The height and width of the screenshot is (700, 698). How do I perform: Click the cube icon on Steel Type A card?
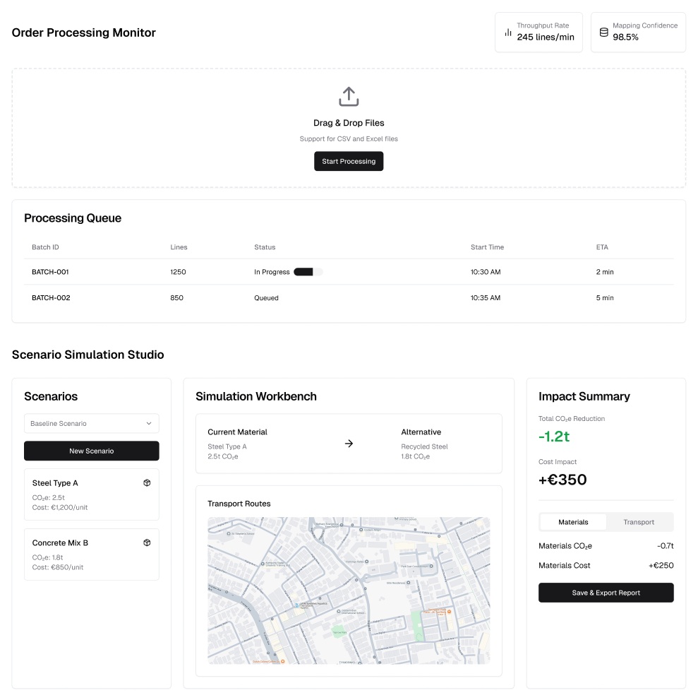point(147,482)
